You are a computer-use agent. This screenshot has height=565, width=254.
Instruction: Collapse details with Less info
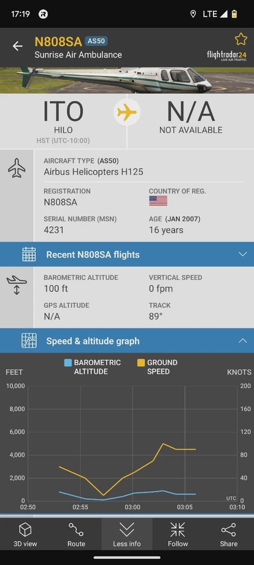coord(126,534)
